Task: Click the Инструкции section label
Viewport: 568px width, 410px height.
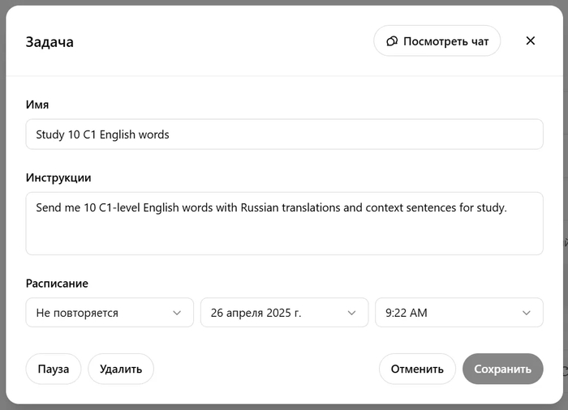Action: click(58, 177)
